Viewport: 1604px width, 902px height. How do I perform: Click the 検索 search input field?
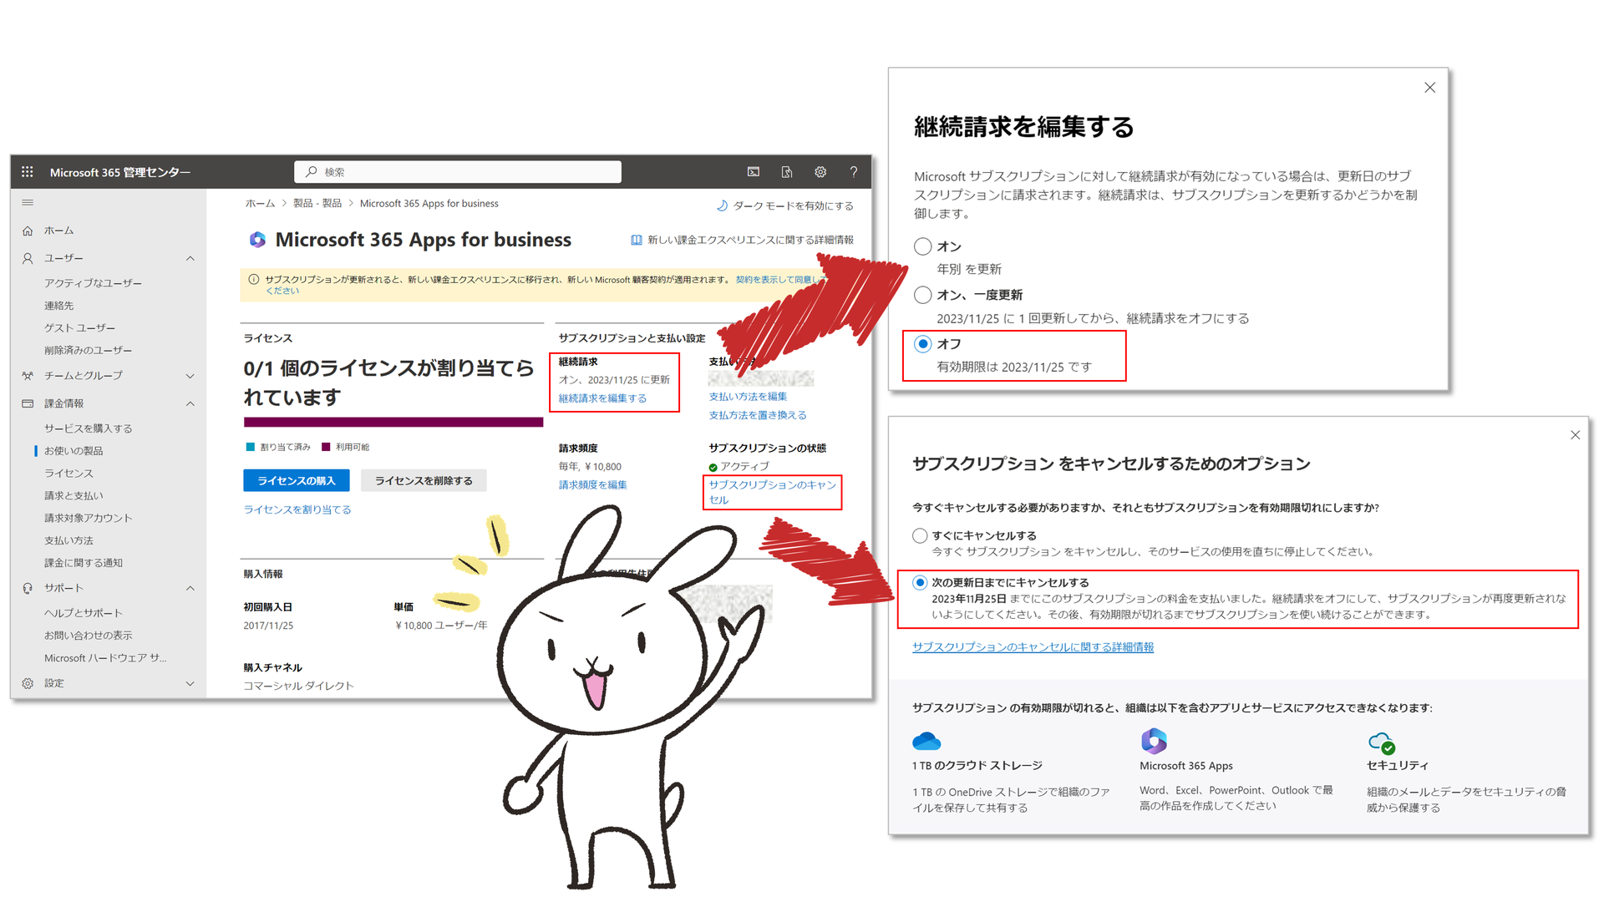[458, 171]
